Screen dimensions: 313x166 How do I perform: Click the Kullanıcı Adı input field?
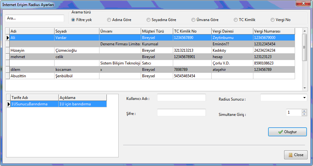182,98
